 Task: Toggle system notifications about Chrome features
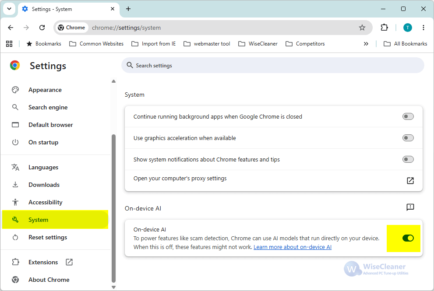(408, 159)
